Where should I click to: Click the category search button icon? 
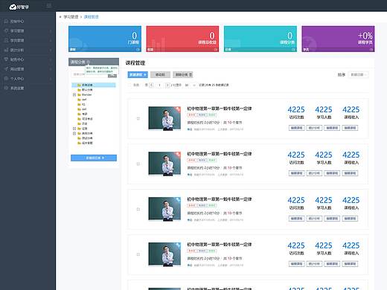[x=112, y=75]
